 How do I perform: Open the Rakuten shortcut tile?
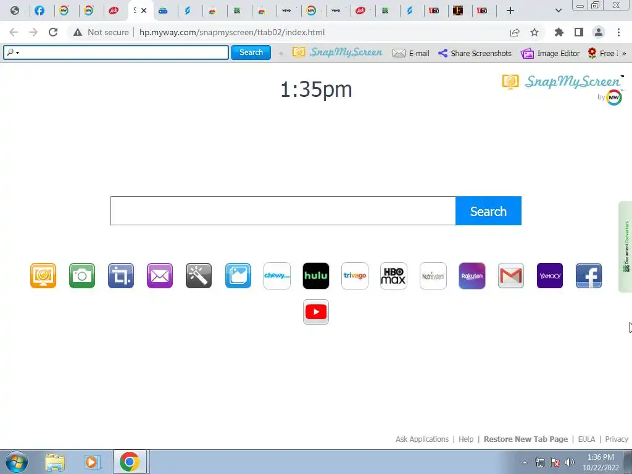pos(472,276)
